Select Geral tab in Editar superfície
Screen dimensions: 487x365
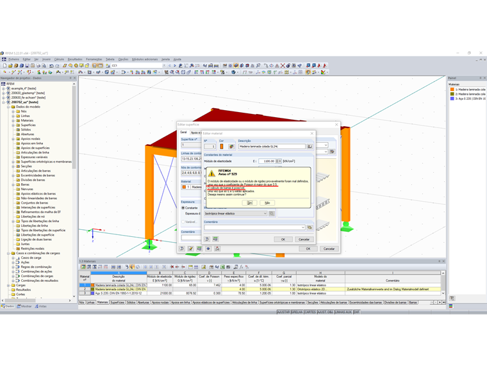pos(183,132)
